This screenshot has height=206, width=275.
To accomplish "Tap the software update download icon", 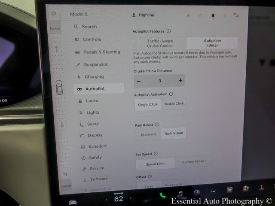I will [x=188, y=15].
